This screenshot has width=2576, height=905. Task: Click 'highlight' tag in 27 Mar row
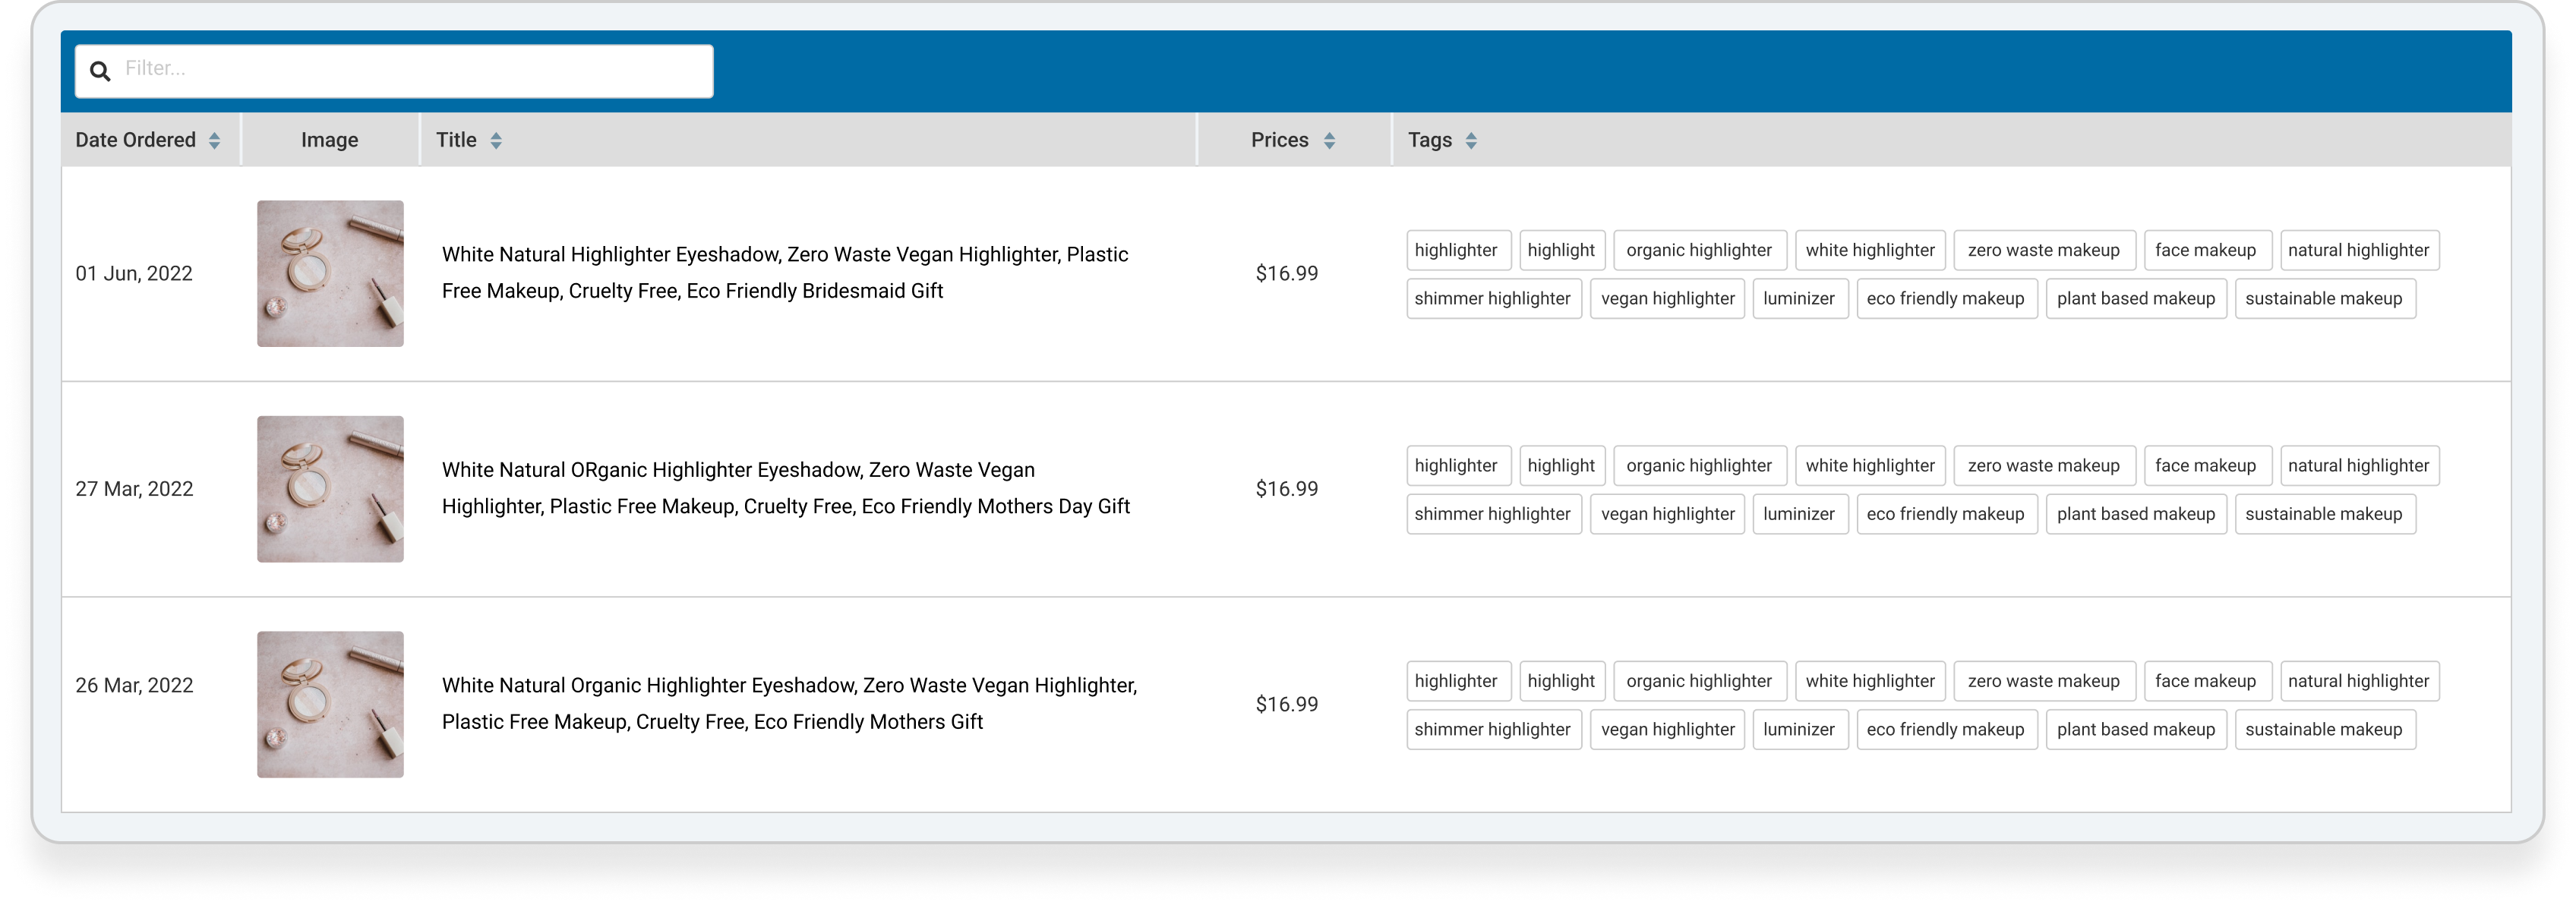1562,466
